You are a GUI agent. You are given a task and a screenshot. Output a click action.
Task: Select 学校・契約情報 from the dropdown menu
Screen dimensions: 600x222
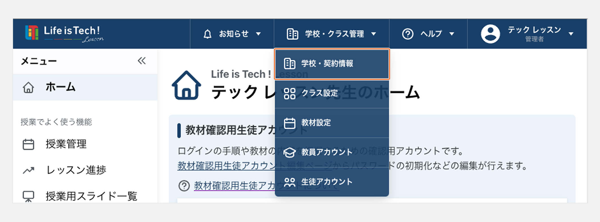pos(332,64)
